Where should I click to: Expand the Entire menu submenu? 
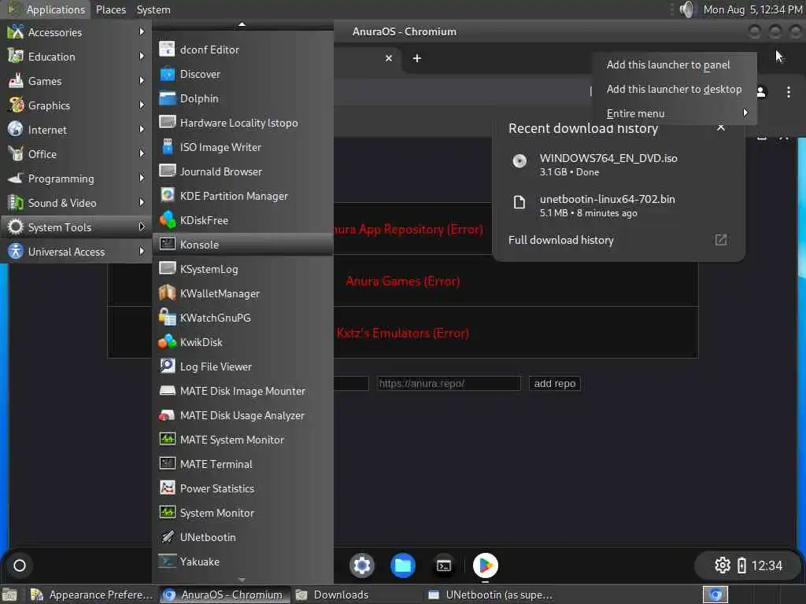(x=675, y=113)
